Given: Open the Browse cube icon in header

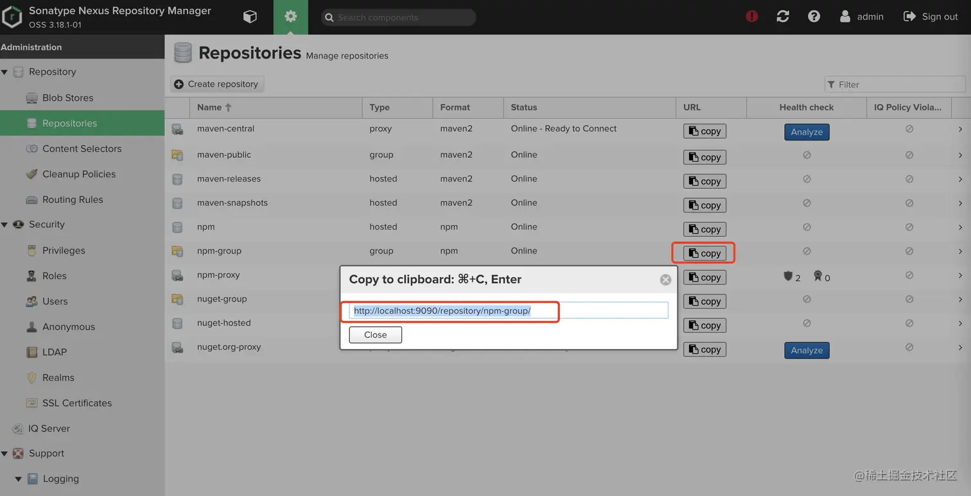Looking at the screenshot, I should click(250, 17).
